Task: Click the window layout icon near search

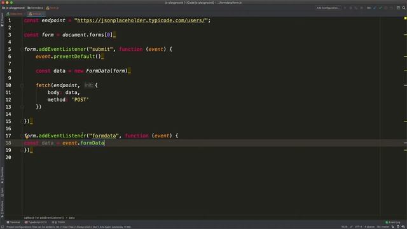Action: [x=398, y=8]
